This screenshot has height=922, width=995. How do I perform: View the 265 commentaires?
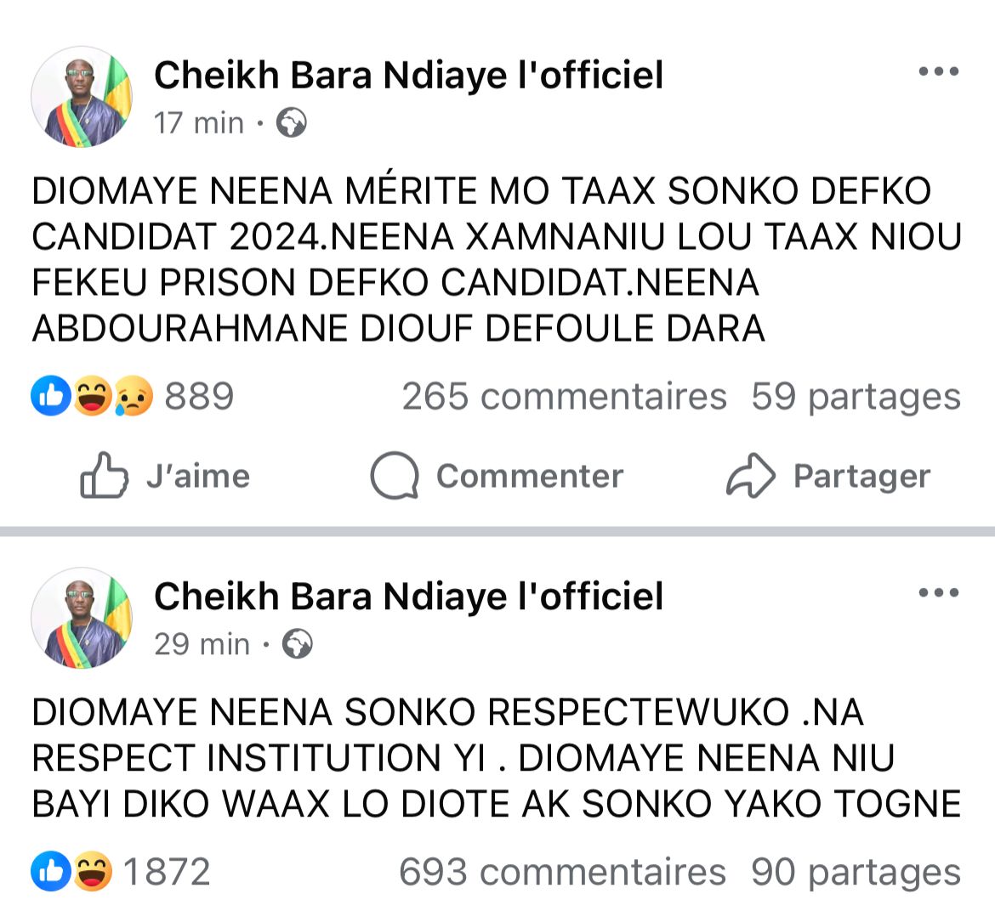coord(564,397)
